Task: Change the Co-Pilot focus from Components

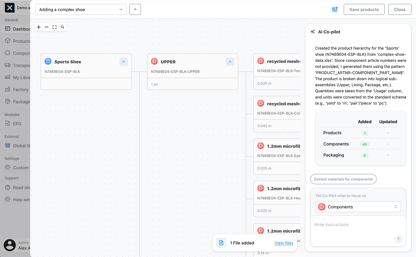Action: 358,207
